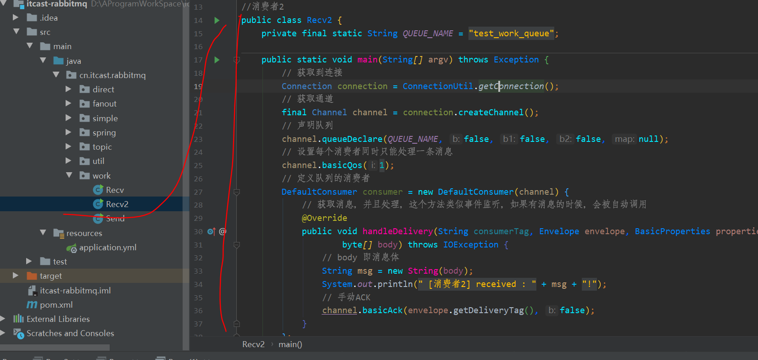Click the basicQos call on line 25
Image resolution: width=758 pixels, height=360 pixels.
[x=342, y=165]
